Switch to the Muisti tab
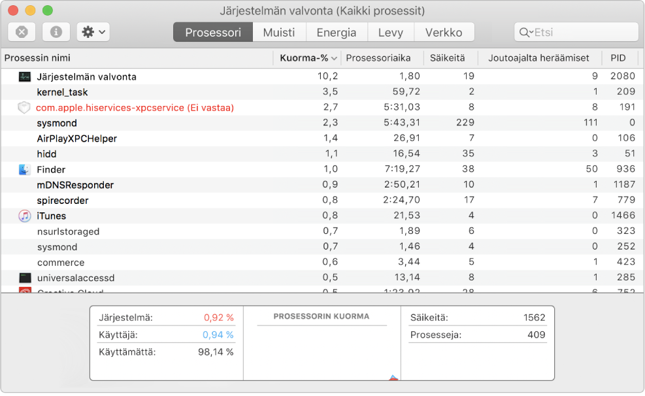Image resolution: width=645 pixels, height=396 pixels. click(279, 33)
